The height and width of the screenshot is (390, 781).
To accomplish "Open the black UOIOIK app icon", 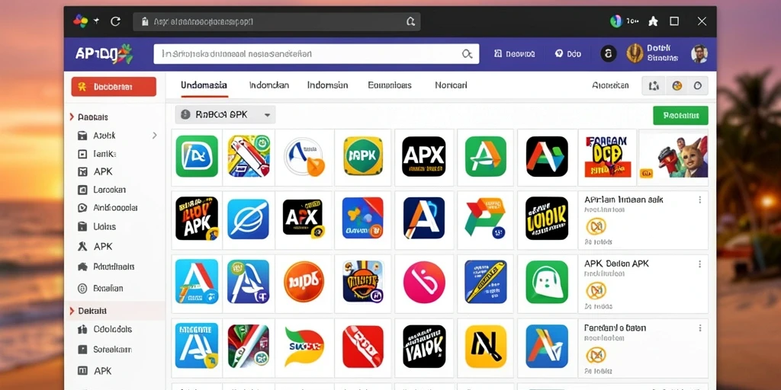I will tap(546, 218).
